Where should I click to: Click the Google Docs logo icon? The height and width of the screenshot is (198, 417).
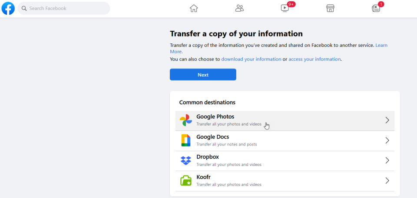coord(186,140)
